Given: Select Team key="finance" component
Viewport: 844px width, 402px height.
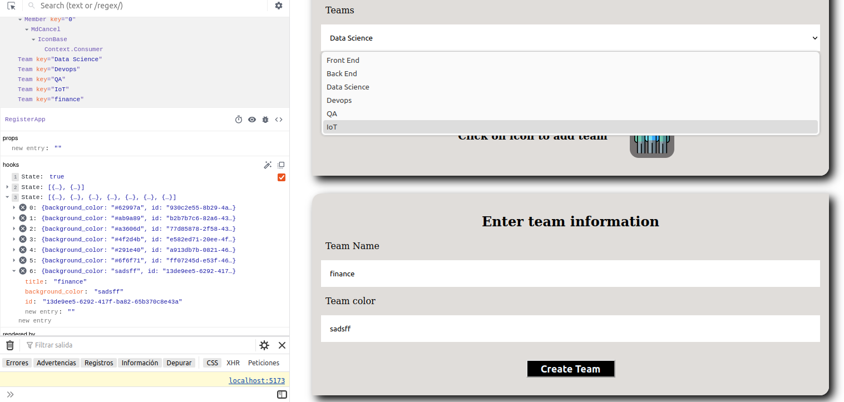Looking at the screenshot, I should (51, 99).
